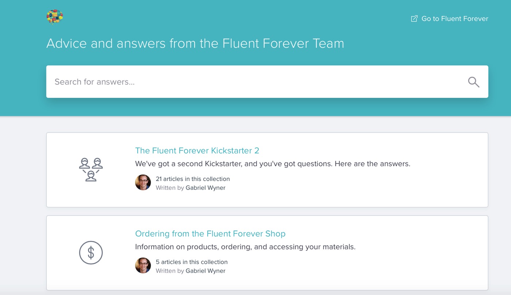
Task: Open The Fluent Forever Kickstarter 2 collection
Action: click(197, 150)
